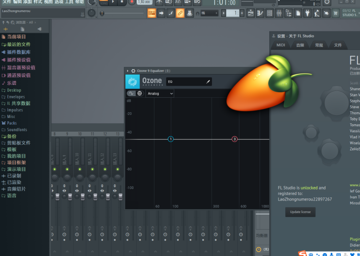This screenshot has height=256, width=360.
Task: Click the Update license button
Action: [x=300, y=212]
